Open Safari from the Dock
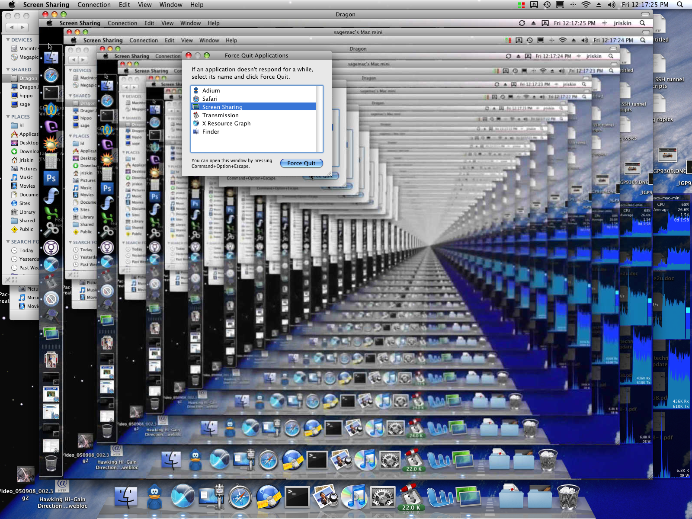This screenshot has width=692, height=519. tap(240, 497)
